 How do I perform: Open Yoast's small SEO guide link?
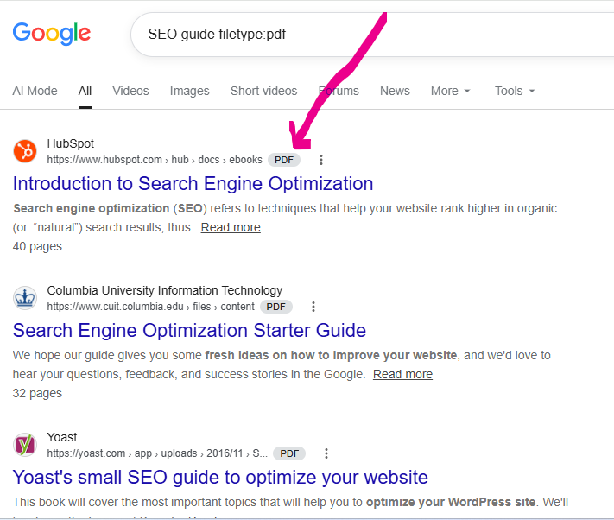point(220,478)
